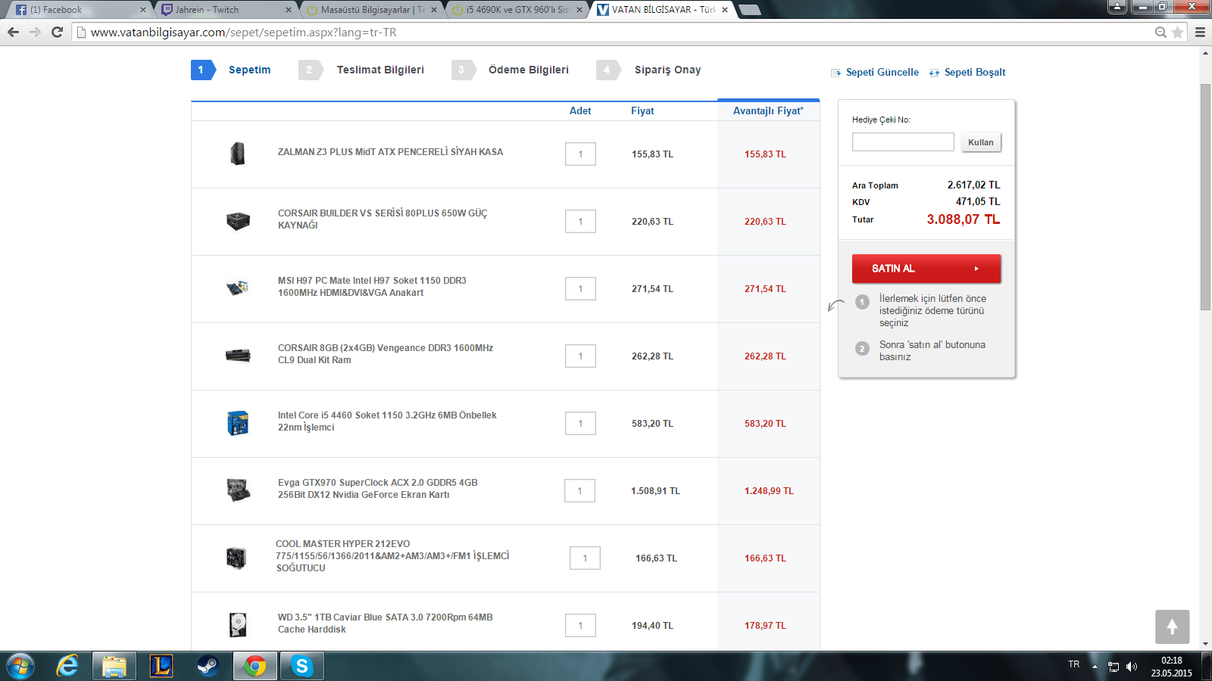Viewport: 1212px width, 681px height.
Task: Open the CORSAIR BUILDER VS 650W product link
Action: 383,219
